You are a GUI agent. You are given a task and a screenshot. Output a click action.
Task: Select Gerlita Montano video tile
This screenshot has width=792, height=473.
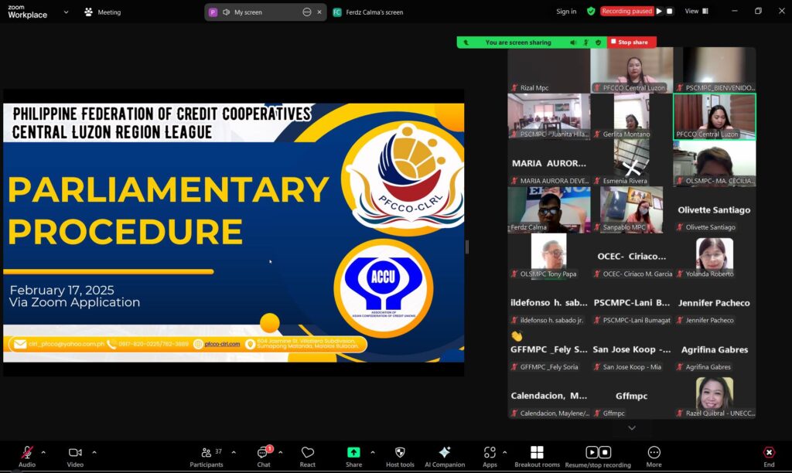tap(631, 117)
